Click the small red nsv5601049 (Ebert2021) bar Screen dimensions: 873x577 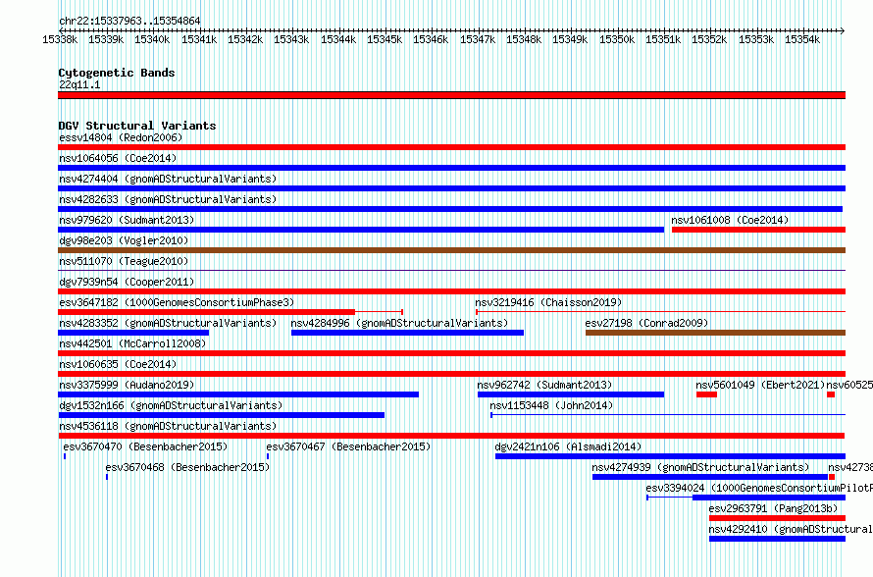pyautogui.click(x=706, y=394)
